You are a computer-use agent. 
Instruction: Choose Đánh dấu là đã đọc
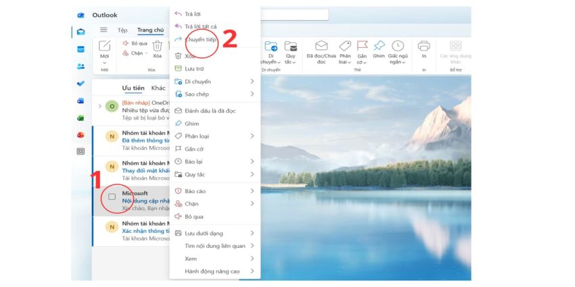[x=215, y=111]
